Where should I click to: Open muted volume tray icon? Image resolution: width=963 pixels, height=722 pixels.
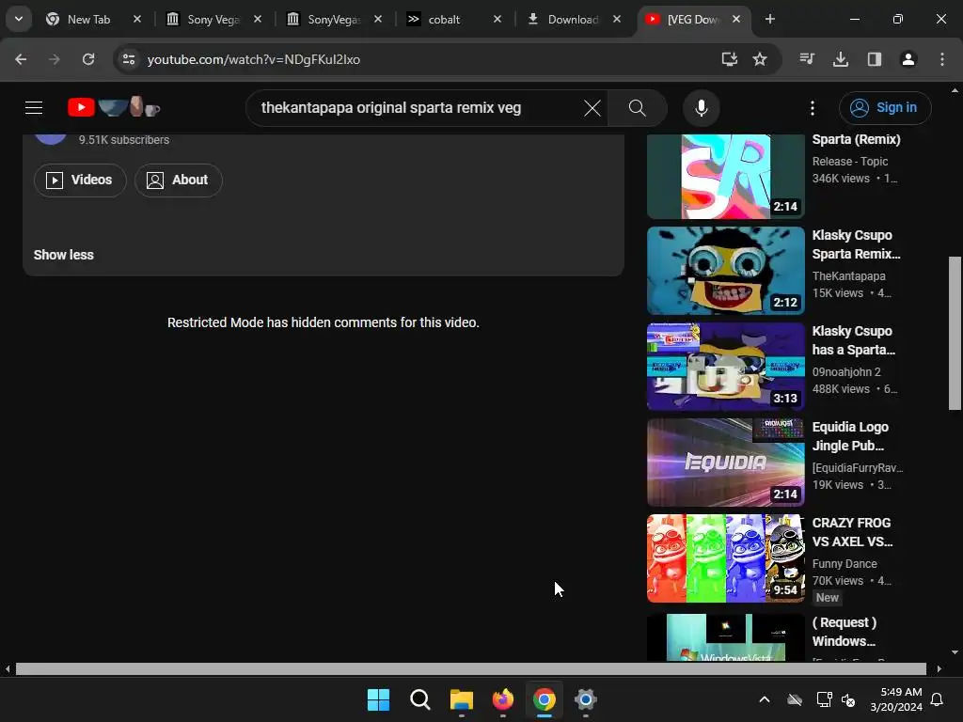pyautogui.click(x=848, y=699)
